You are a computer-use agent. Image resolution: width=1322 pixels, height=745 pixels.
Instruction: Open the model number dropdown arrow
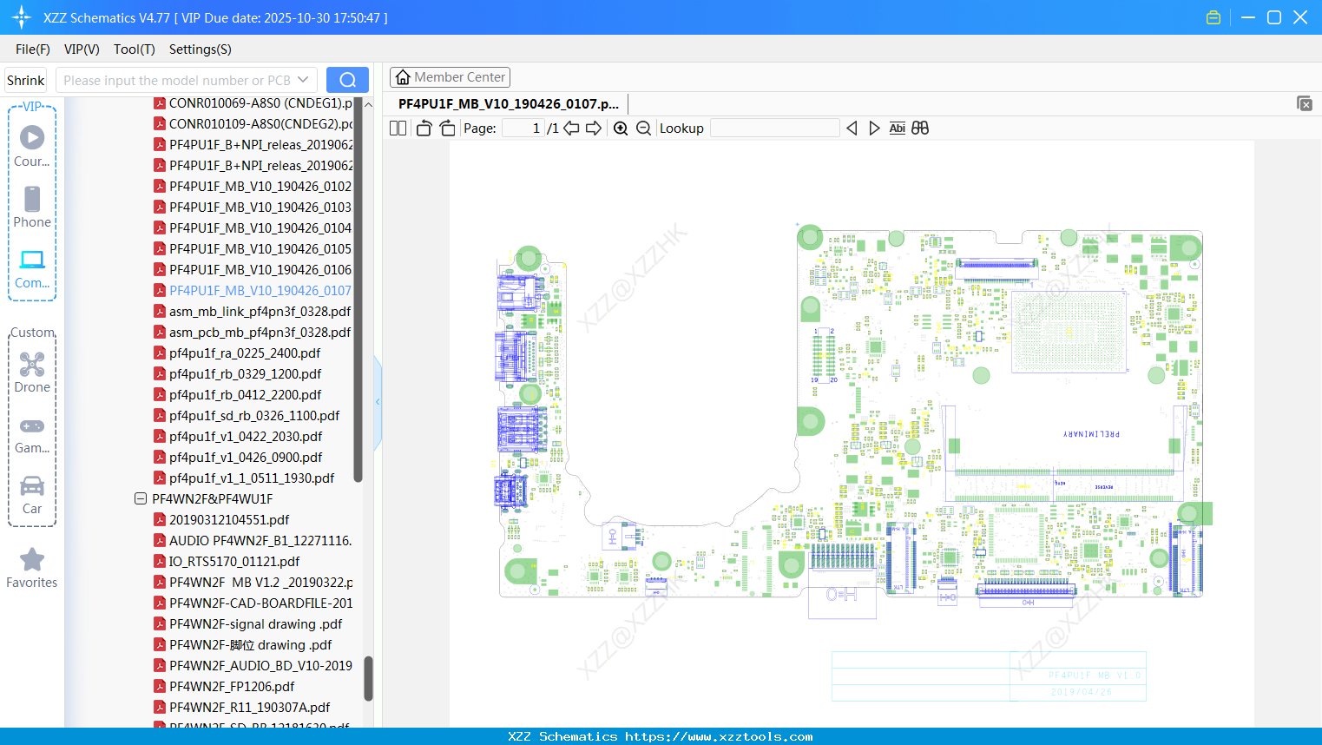tap(303, 80)
